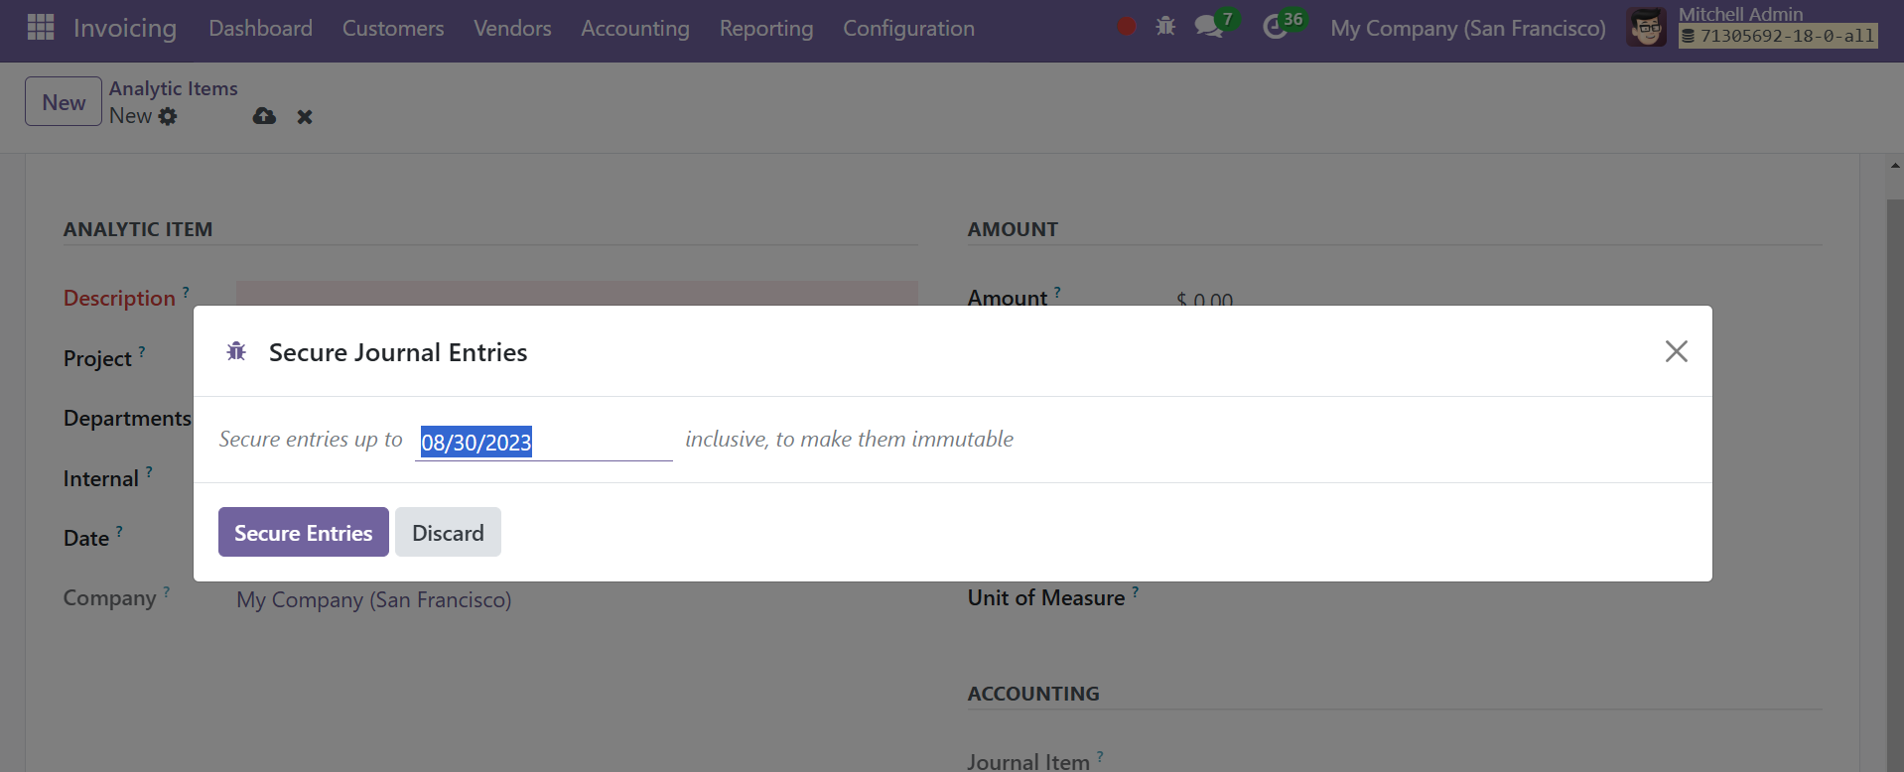Click the Secure Entries button
Image resolution: width=1904 pixels, height=772 pixels.
304,532
